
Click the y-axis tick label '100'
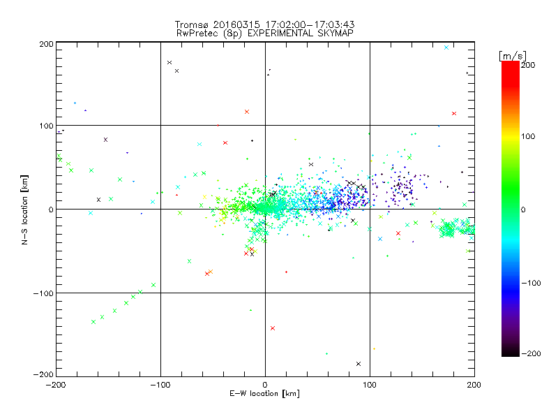coord(46,126)
